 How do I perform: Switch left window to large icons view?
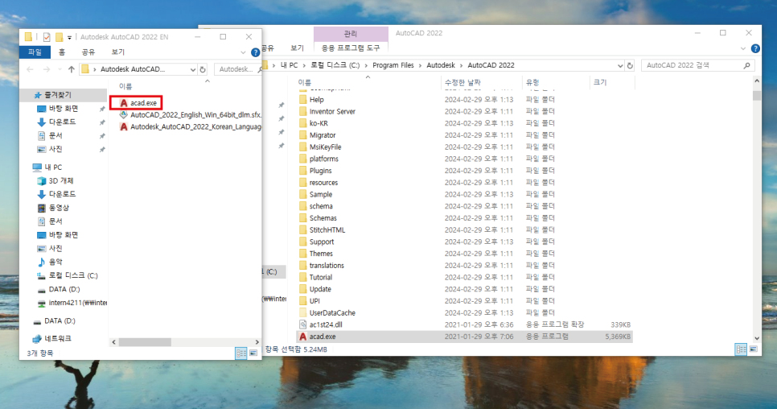pyautogui.click(x=253, y=353)
